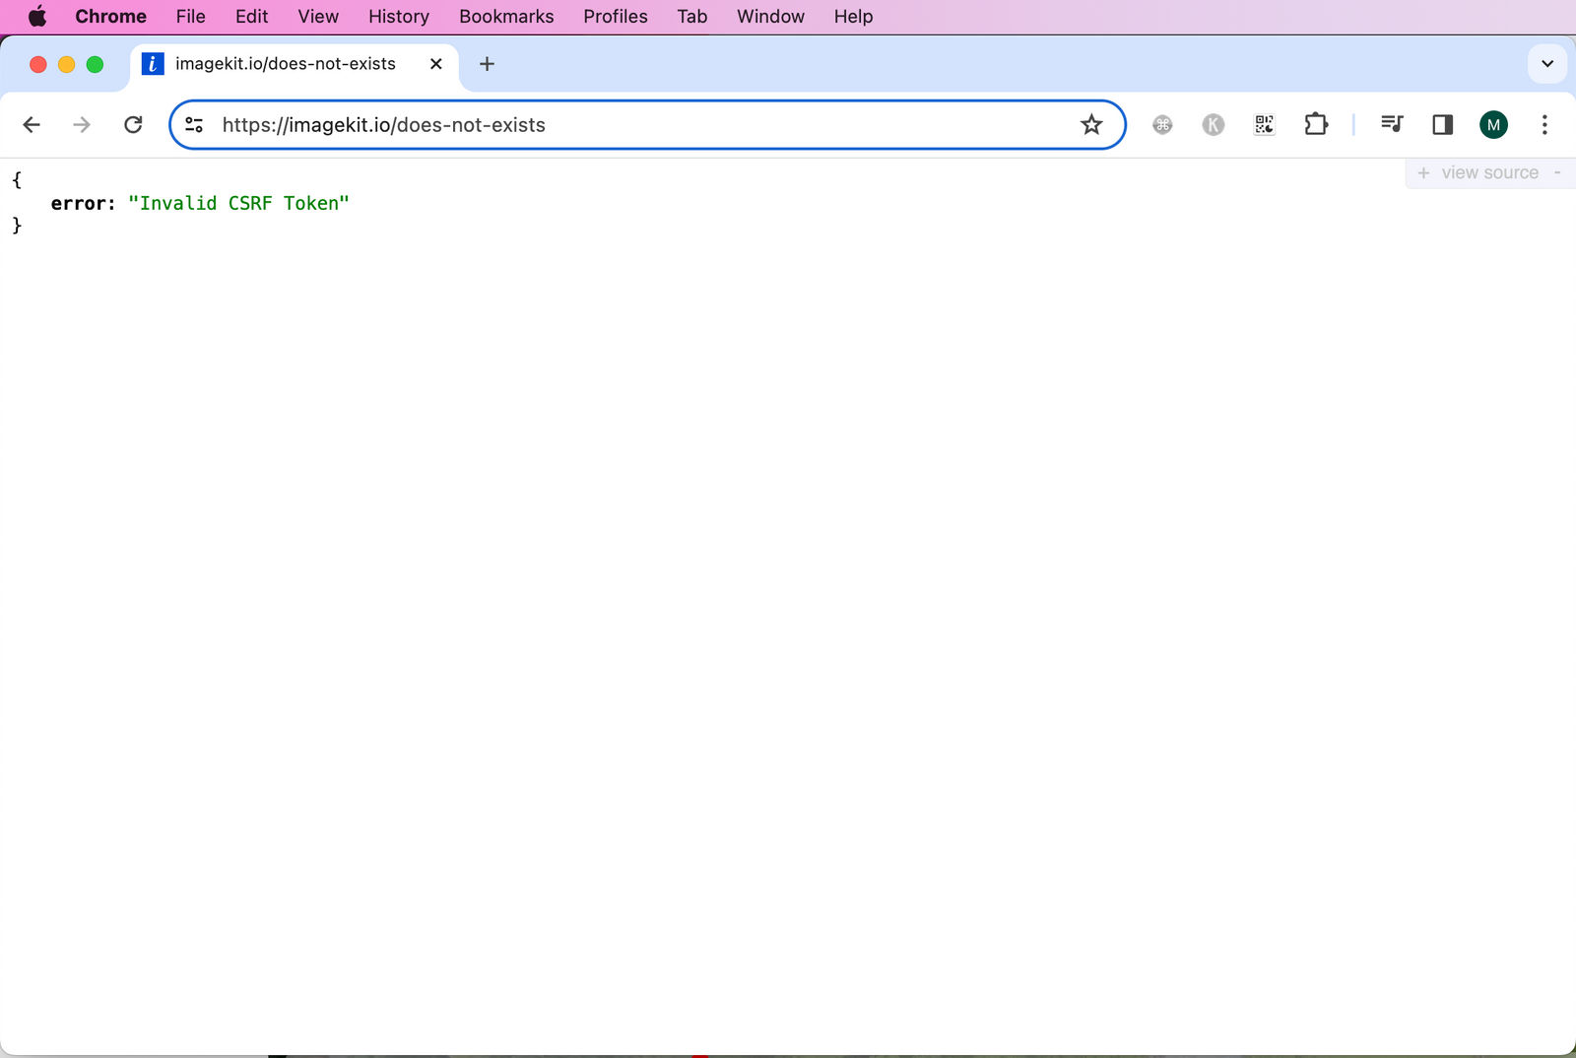Open the QR code generator extension
Screen dimensions: 1576x1058
[1264, 124]
